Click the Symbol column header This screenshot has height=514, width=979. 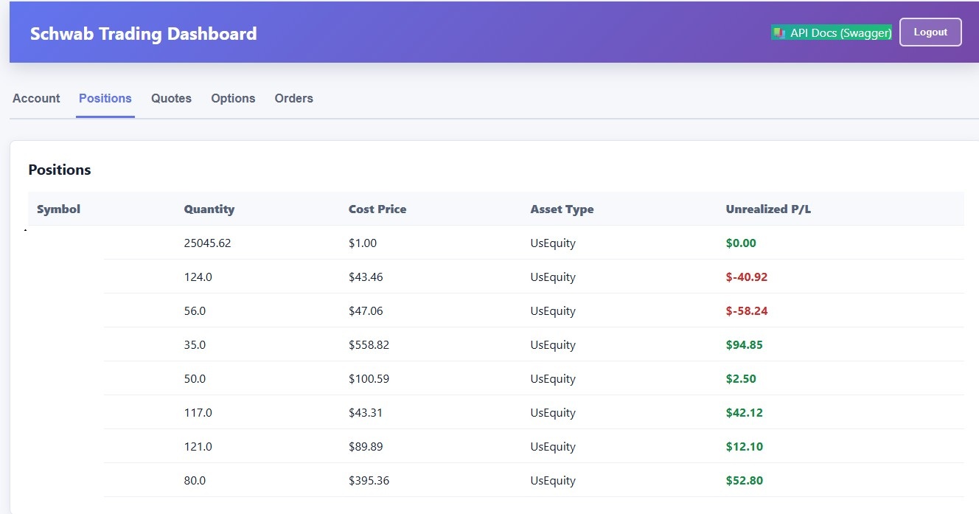tap(58, 209)
